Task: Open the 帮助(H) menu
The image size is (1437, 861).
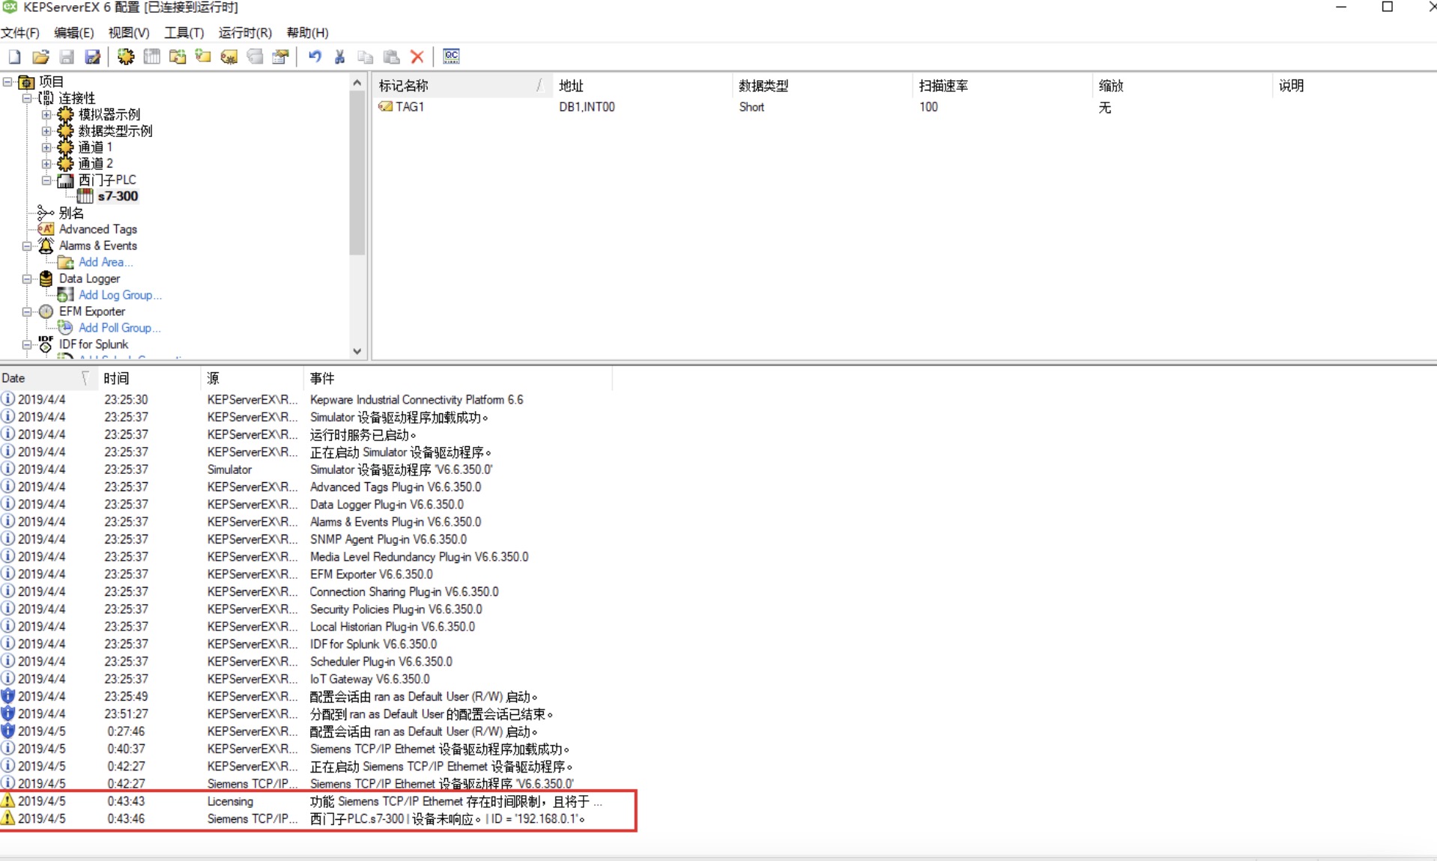Action: (x=308, y=32)
